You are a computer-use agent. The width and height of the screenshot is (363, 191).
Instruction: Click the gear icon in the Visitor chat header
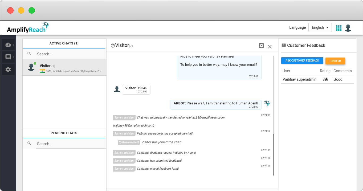click(261, 46)
